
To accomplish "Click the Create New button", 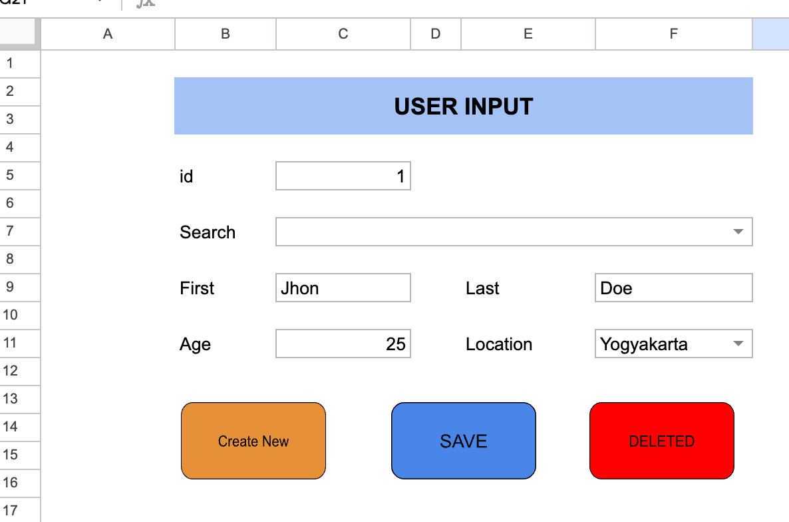I will (x=253, y=440).
